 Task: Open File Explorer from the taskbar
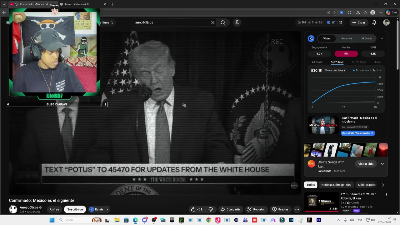coord(117,220)
